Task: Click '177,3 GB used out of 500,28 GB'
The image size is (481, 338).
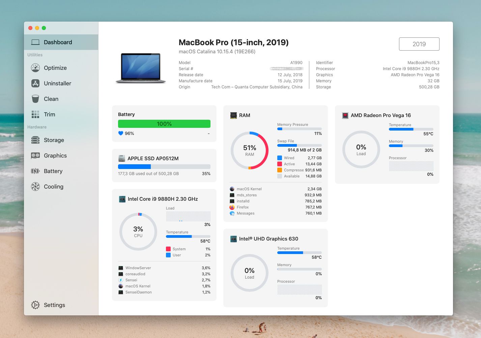Action: click(148, 174)
